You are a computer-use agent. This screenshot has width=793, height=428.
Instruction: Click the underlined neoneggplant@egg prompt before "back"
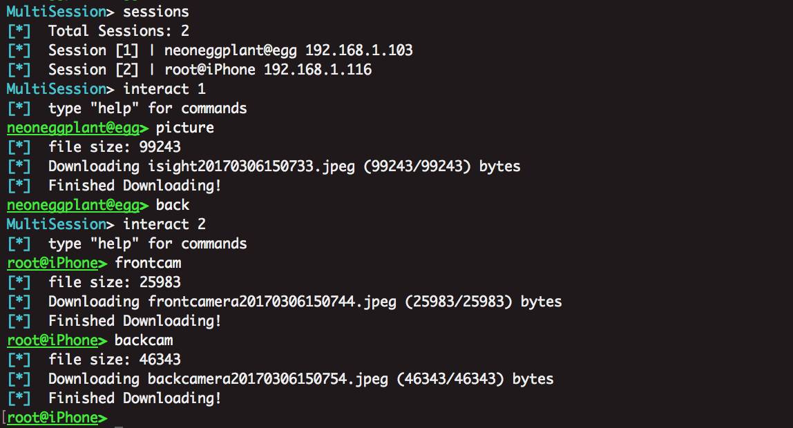(77, 205)
